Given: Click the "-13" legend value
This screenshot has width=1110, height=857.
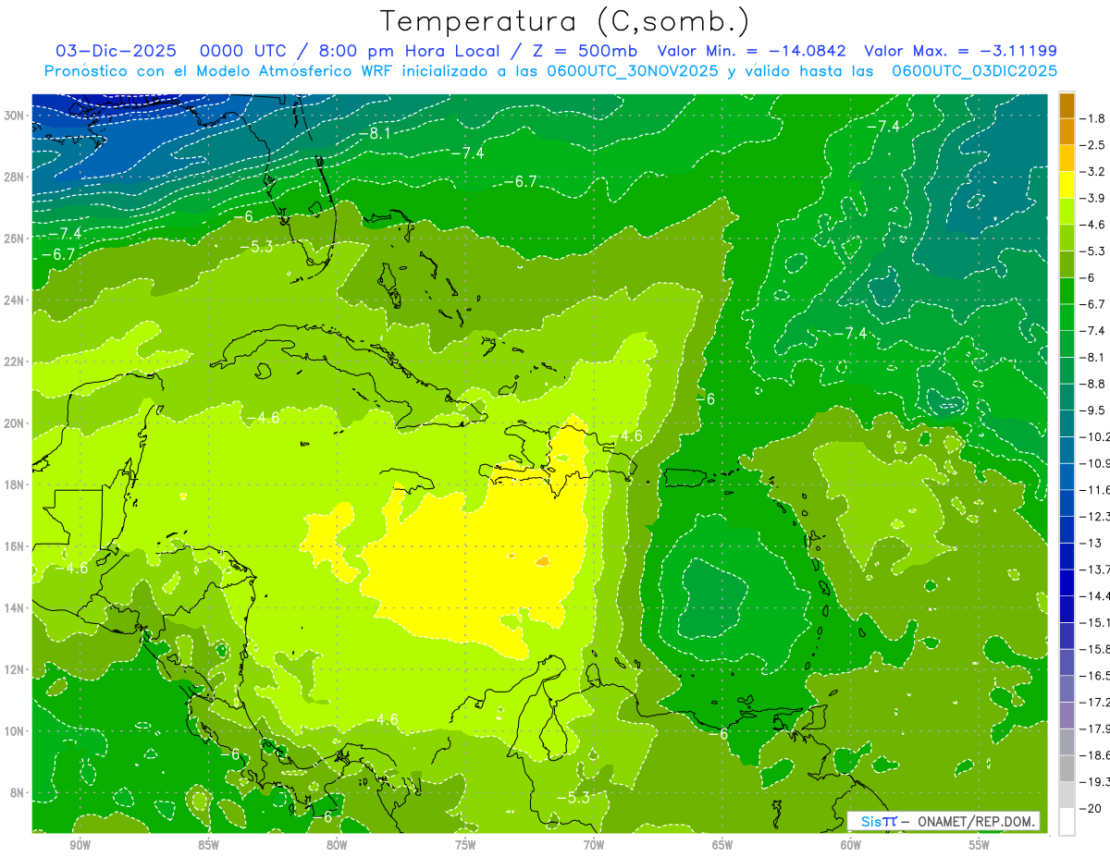Looking at the screenshot, I should pyautogui.click(x=1091, y=543).
